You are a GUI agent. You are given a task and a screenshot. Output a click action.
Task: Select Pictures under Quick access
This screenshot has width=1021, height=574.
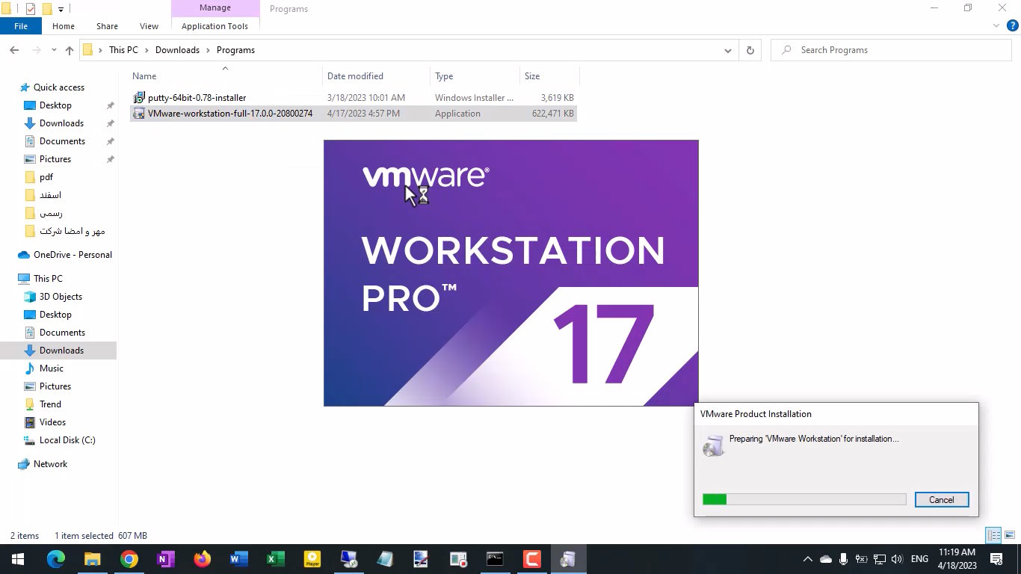click(x=55, y=159)
